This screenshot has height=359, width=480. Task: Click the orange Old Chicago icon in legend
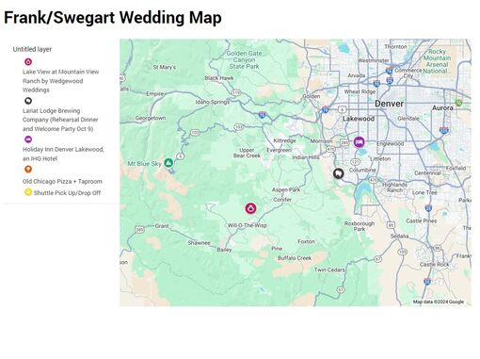point(28,170)
